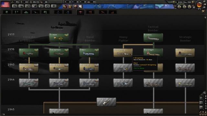Select the 1944 close air support technology
The width and height of the screenshot is (207, 116).
pos(29,83)
